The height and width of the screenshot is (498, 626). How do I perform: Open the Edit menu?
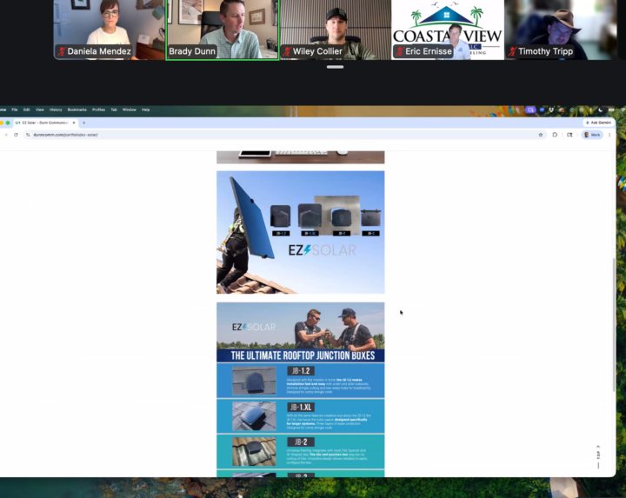tap(27, 110)
